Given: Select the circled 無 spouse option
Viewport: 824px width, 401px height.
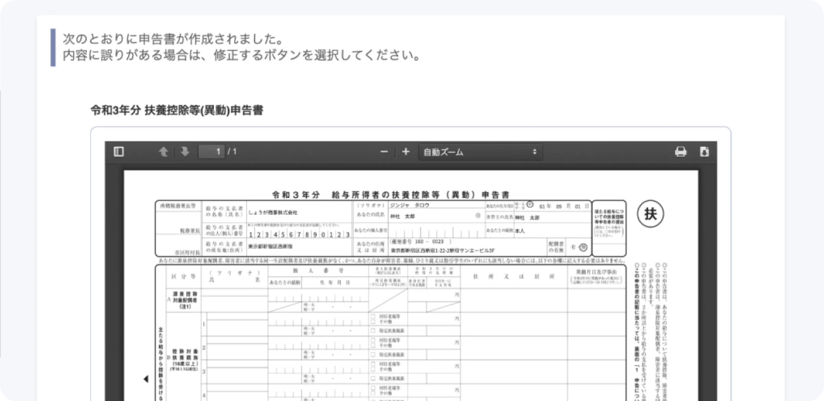Looking at the screenshot, I should (583, 248).
